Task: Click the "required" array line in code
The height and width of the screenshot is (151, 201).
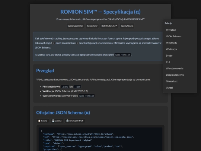Action: (x=83, y=147)
